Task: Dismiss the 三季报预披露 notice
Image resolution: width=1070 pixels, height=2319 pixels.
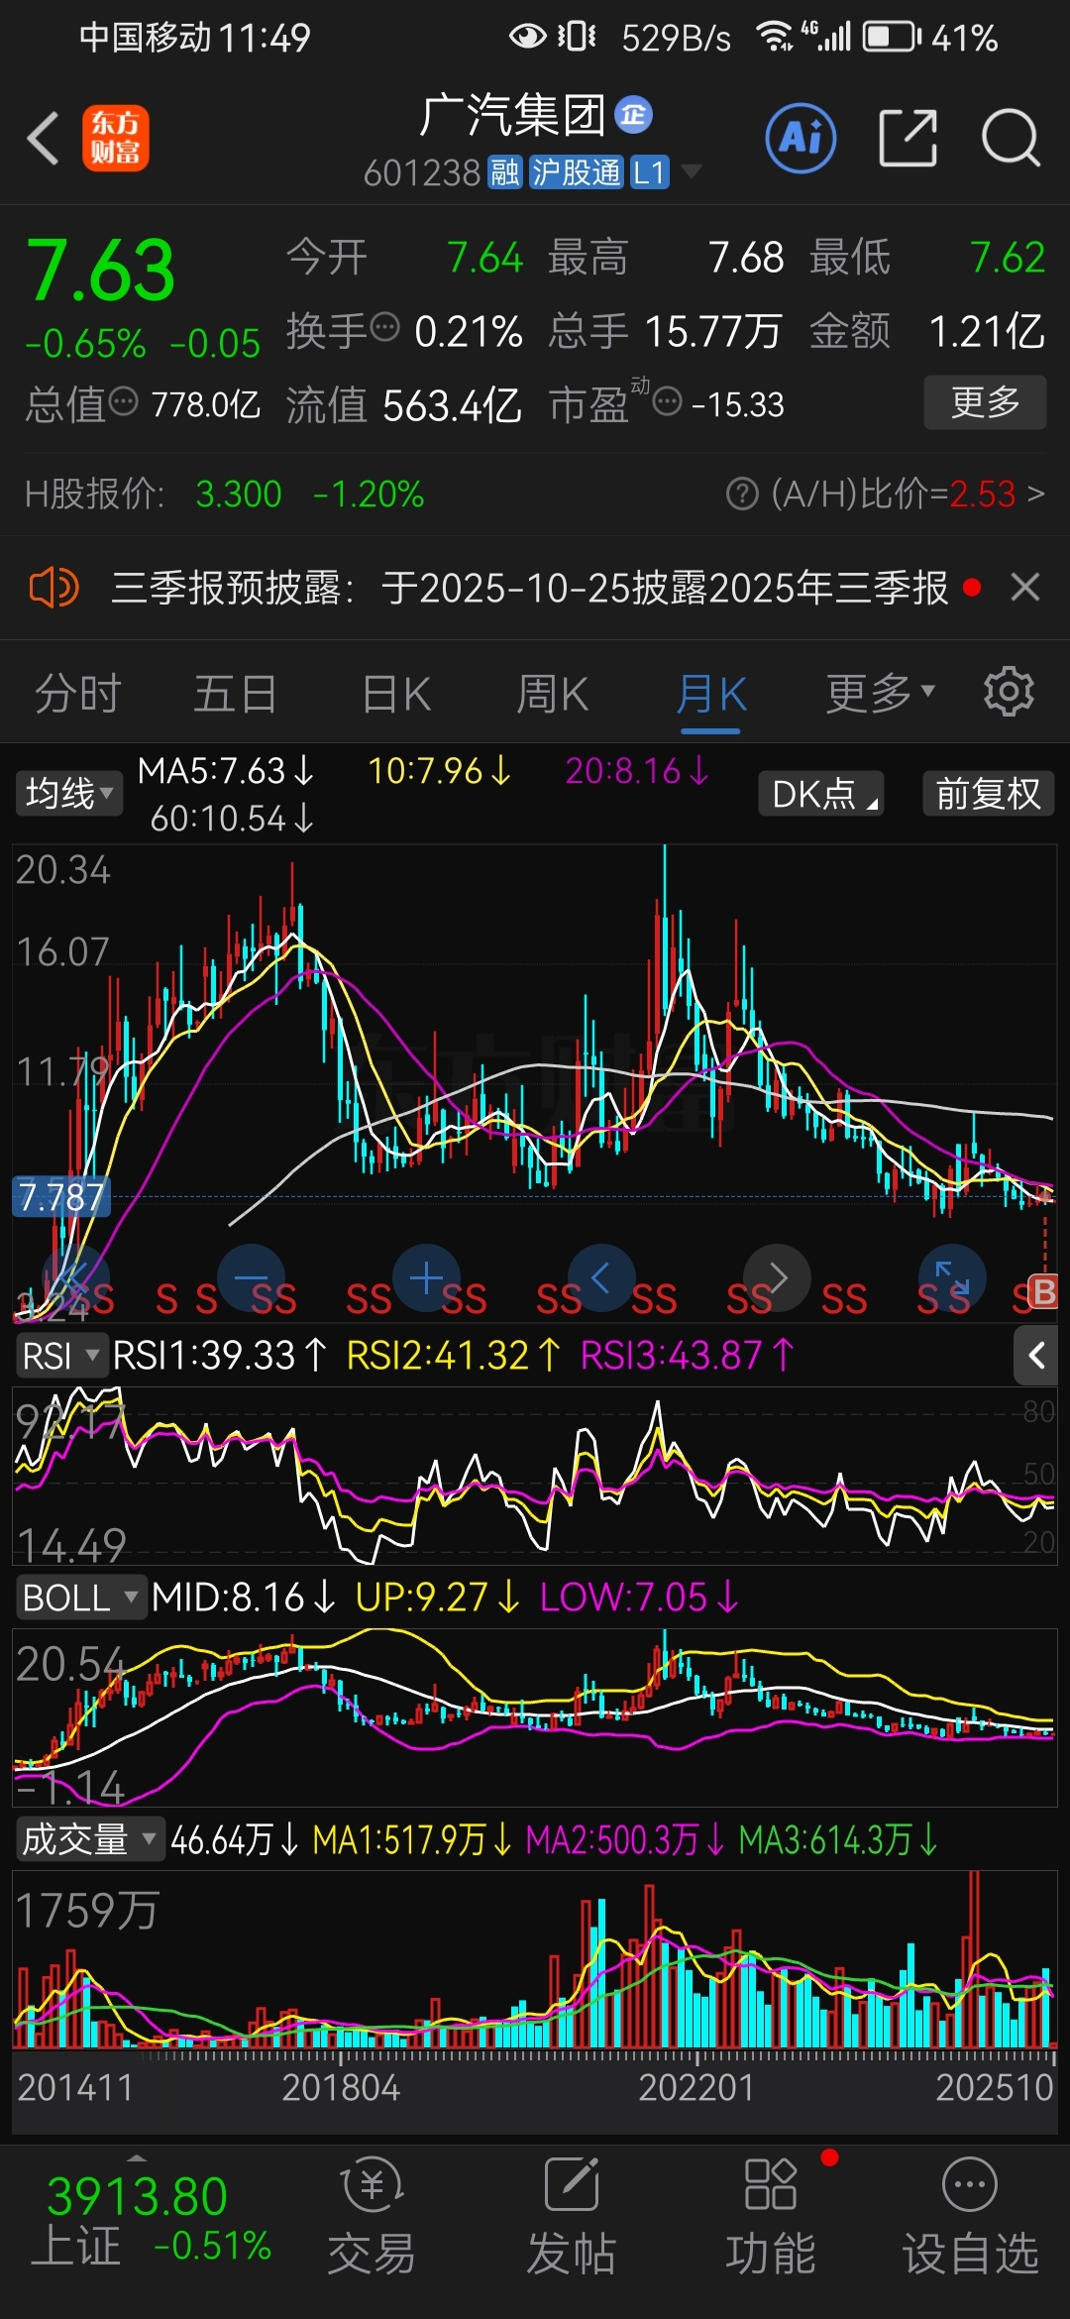Action: (x=1025, y=587)
